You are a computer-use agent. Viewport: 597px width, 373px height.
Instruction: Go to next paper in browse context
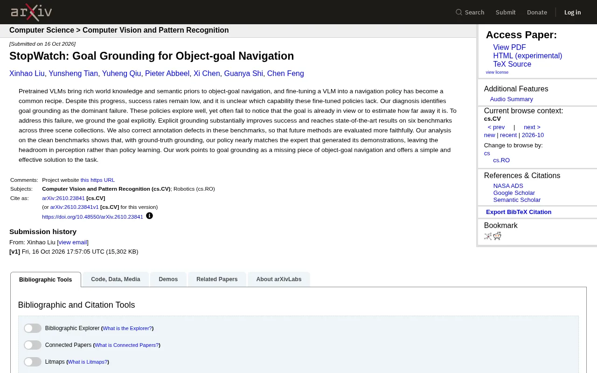(532, 127)
